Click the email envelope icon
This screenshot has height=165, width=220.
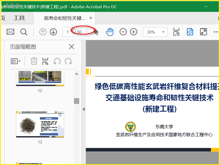[10, 32]
